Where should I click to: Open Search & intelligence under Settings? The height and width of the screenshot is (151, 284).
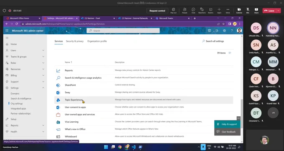tap(21, 99)
